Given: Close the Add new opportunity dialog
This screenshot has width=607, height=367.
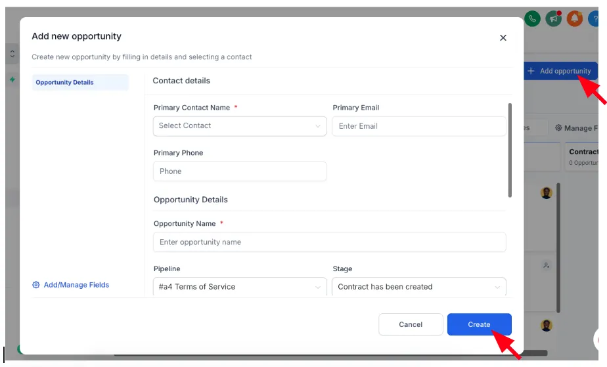Looking at the screenshot, I should click(x=503, y=38).
